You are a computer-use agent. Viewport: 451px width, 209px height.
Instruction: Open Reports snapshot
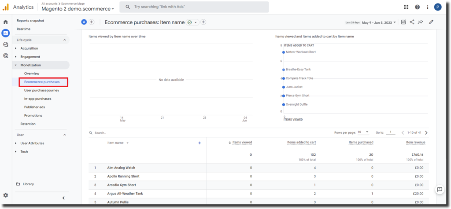(30, 21)
